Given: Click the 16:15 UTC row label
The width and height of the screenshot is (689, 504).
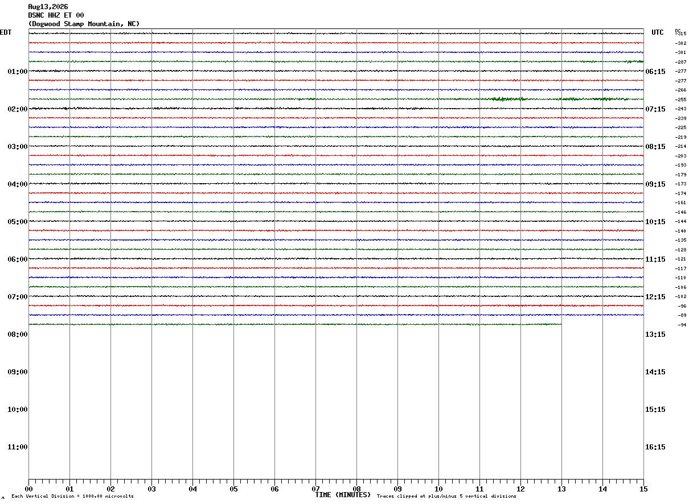Looking at the screenshot, I should pyautogui.click(x=655, y=447).
